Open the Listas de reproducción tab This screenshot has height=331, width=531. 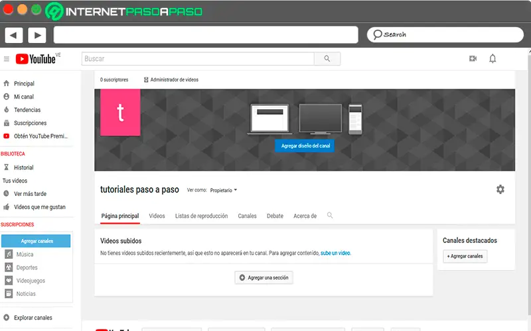coord(202,216)
